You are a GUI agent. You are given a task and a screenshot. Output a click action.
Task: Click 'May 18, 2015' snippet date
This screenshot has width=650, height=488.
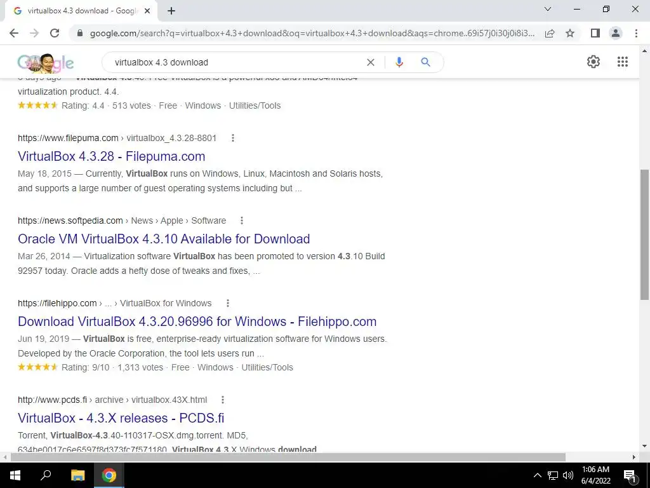45,173
